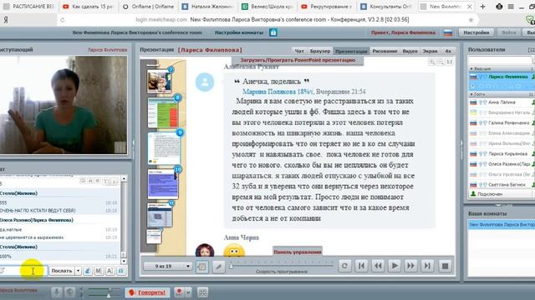Open the slide selector '9 из 19' dropdown
This screenshot has width=535, height=300.
[x=167, y=266]
